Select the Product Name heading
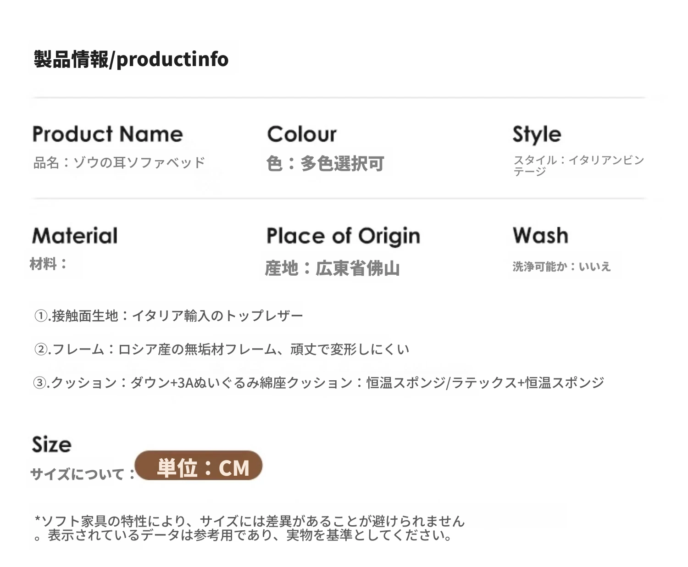 point(108,134)
